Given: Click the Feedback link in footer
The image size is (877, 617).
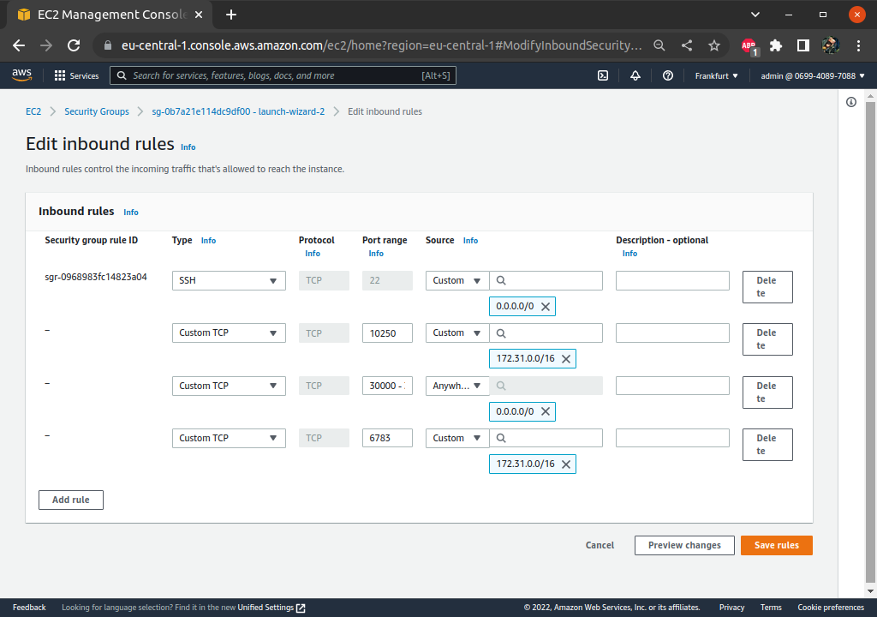Looking at the screenshot, I should [x=30, y=608].
